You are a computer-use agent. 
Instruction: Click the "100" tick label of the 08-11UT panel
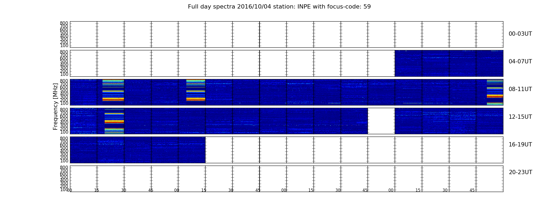64,103
